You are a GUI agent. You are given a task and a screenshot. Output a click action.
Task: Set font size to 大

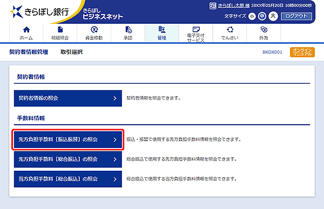coord(273,16)
